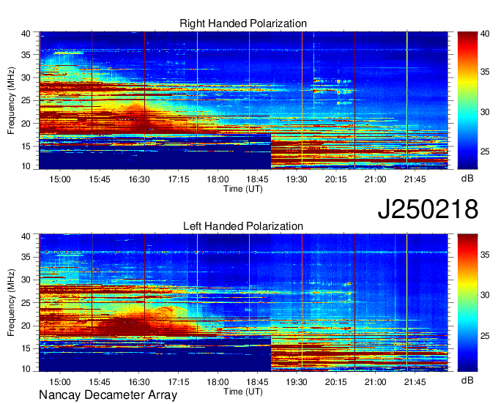The width and height of the screenshot is (498, 404).
Task: Click the 15:00 tick label on lower plot
Action: click(x=60, y=381)
